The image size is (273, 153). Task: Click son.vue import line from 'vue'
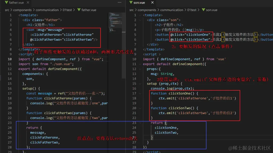tap(184, 59)
